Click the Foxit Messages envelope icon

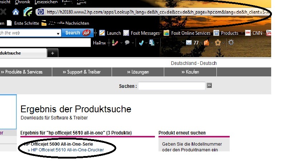click(x=126, y=33)
